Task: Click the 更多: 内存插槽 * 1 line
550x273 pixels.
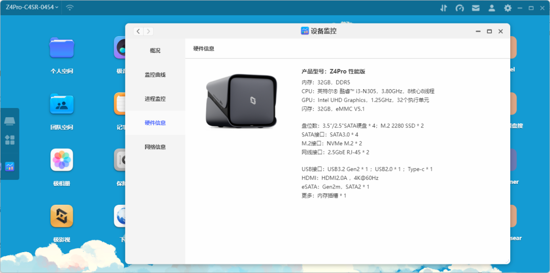Action: pos(324,196)
